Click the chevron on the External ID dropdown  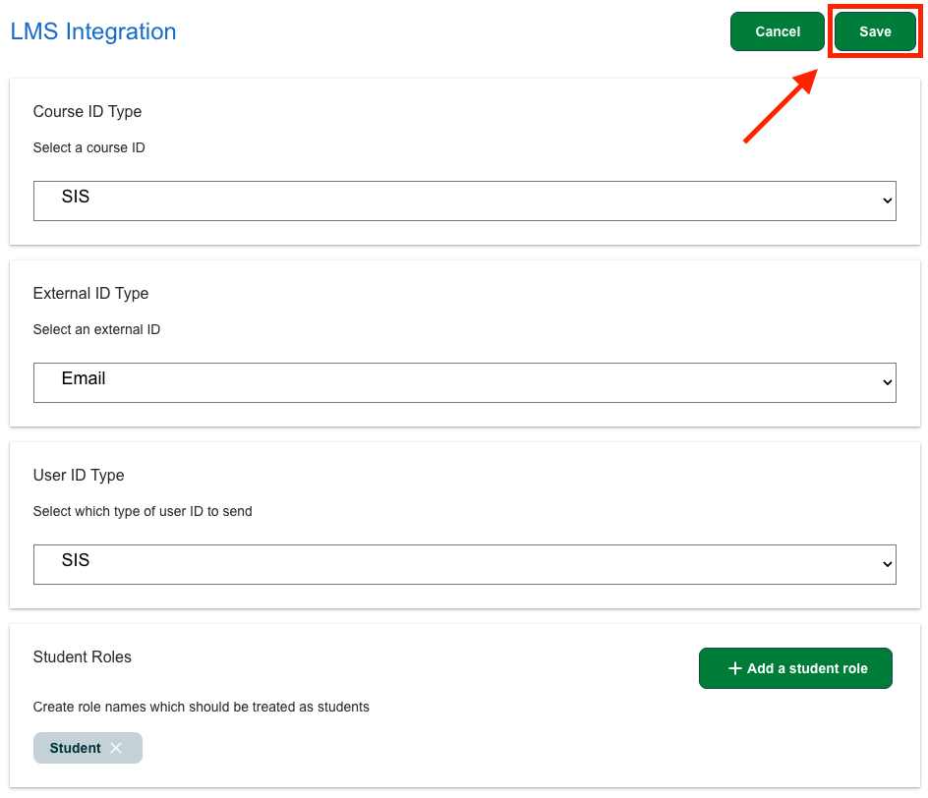(x=890, y=382)
